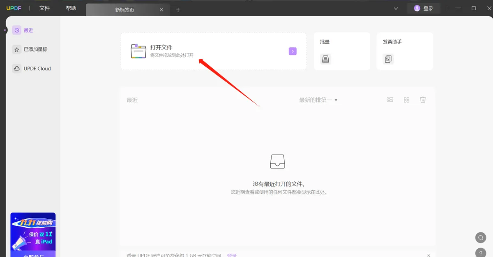This screenshot has width=493, height=257.
Task: Open the 文件 menu
Action: pyautogui.click(x=44, y=8)
